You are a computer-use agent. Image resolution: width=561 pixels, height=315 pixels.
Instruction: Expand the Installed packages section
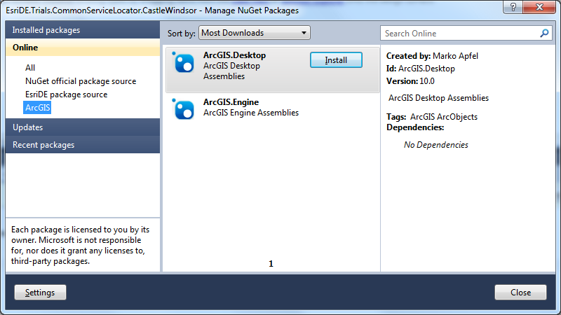point(83,30)
